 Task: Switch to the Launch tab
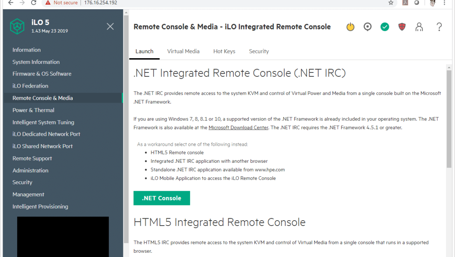point(144,52)
